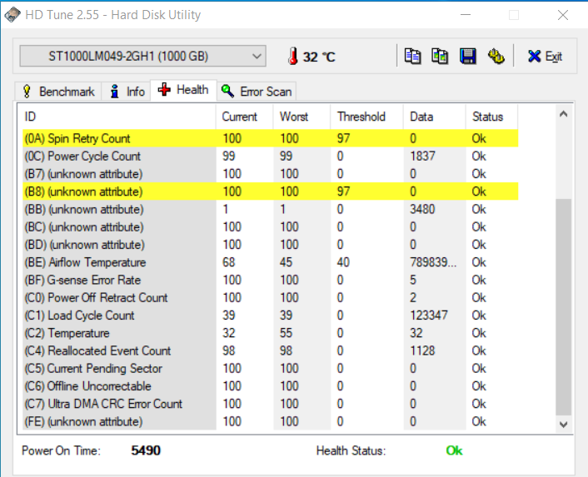Click the Status column header
588x477 pixels.
pyautogui.click(x=491, y=117)
